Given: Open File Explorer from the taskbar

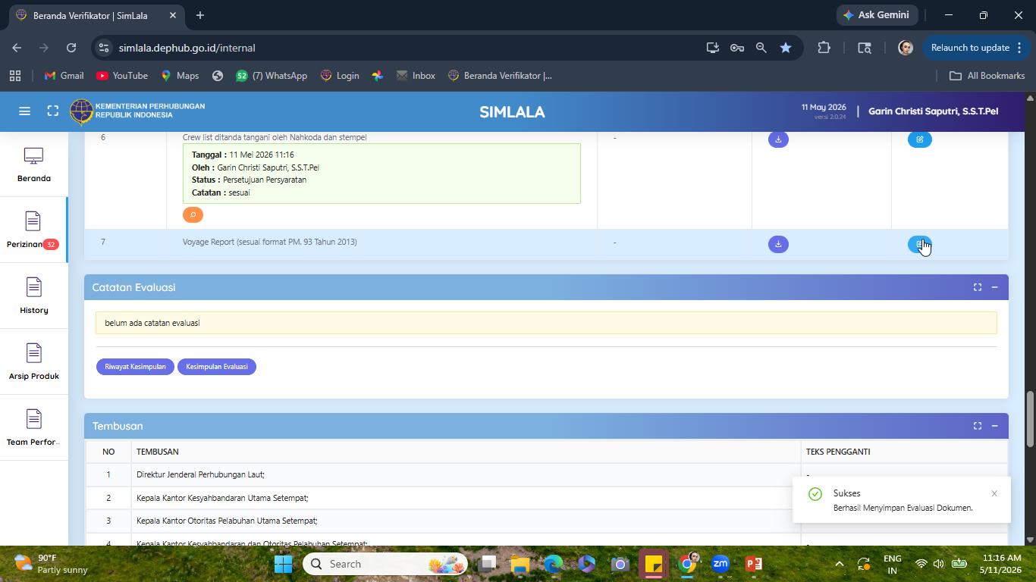Looking at the screenshot, I should pyautogui.click(x=520, y=564).
